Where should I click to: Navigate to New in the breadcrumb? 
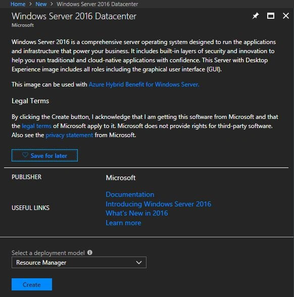click(41, 4)
